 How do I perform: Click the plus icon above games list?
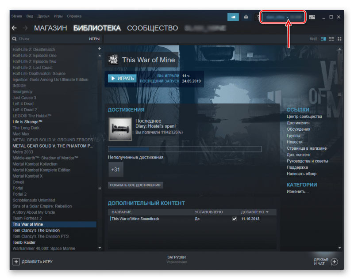(x=100, y=49)
